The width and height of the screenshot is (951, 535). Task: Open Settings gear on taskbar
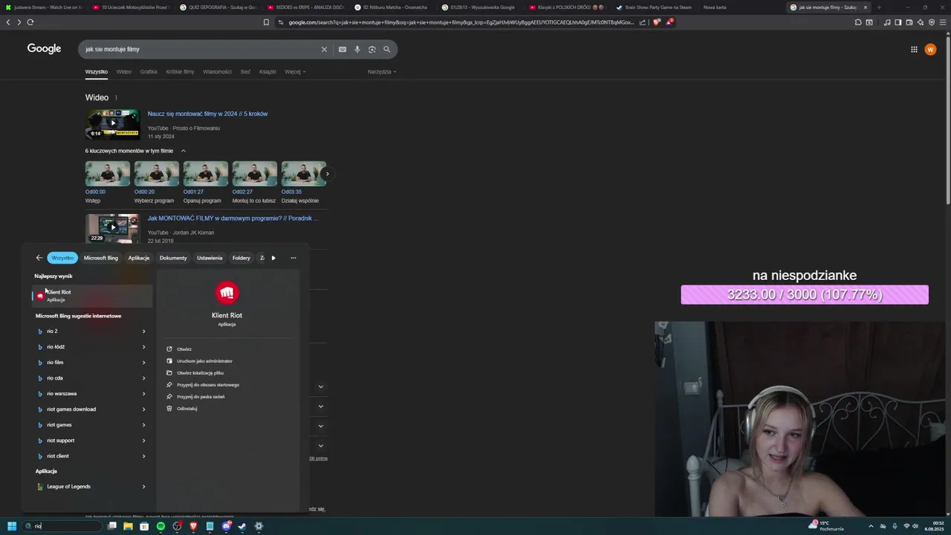tap(259, 526)
